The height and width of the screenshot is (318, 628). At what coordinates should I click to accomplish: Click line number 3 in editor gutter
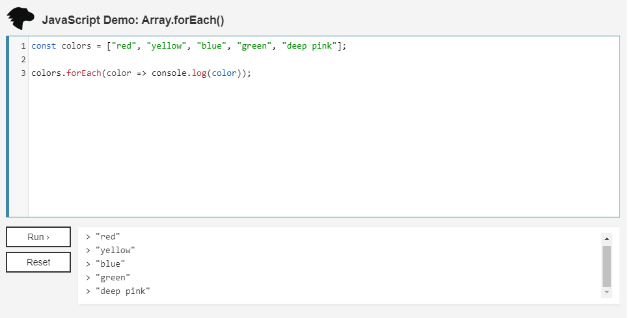(23, 73)
